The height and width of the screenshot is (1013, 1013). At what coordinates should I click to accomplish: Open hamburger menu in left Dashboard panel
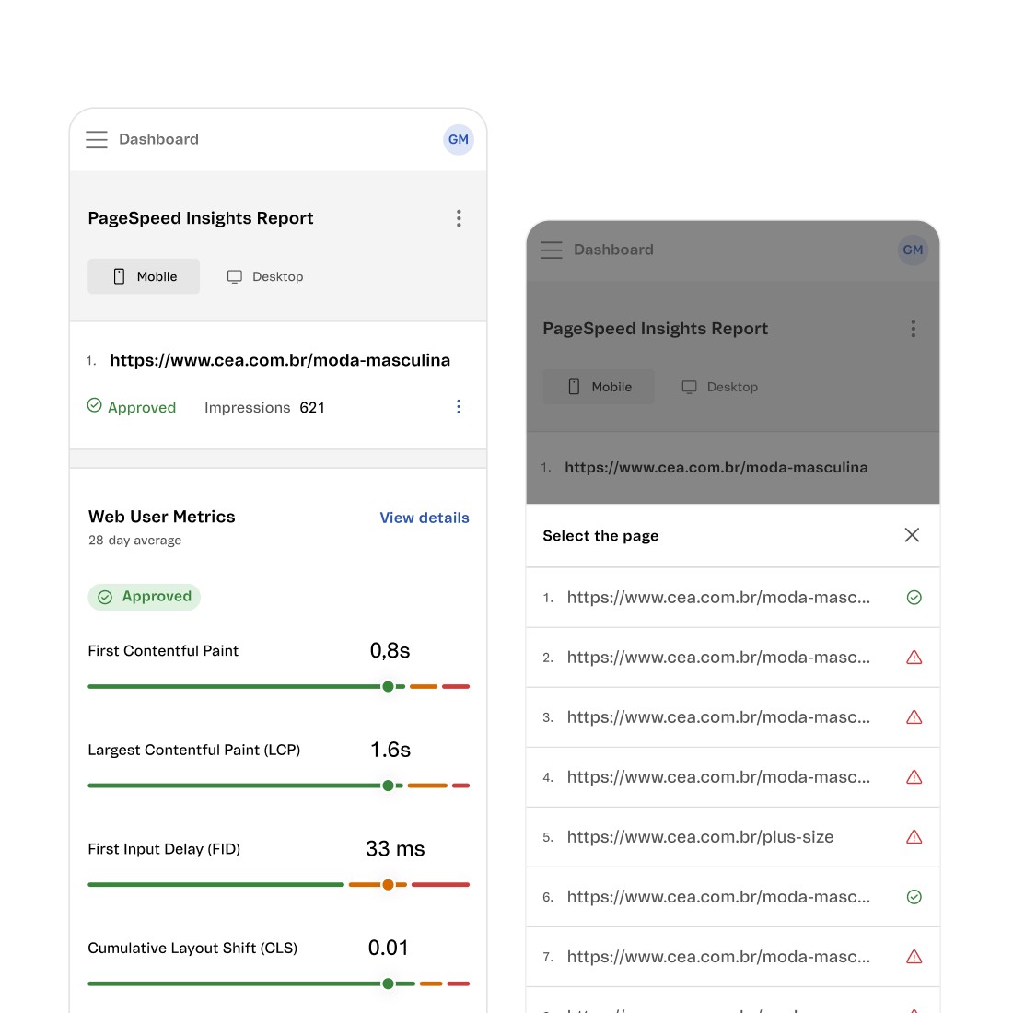point(97,140)
